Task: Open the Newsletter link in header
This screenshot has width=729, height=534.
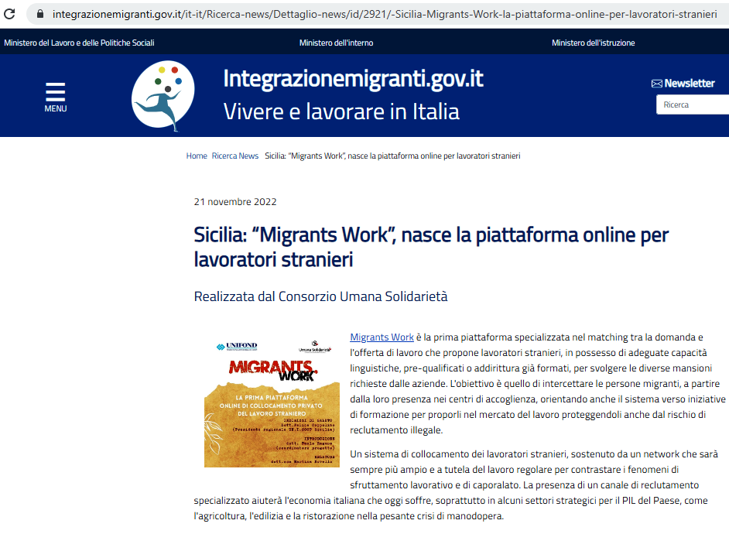Action: [690, 84]
